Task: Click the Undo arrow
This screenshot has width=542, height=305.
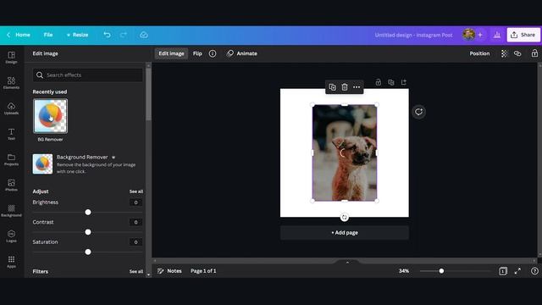Action: 108,35
